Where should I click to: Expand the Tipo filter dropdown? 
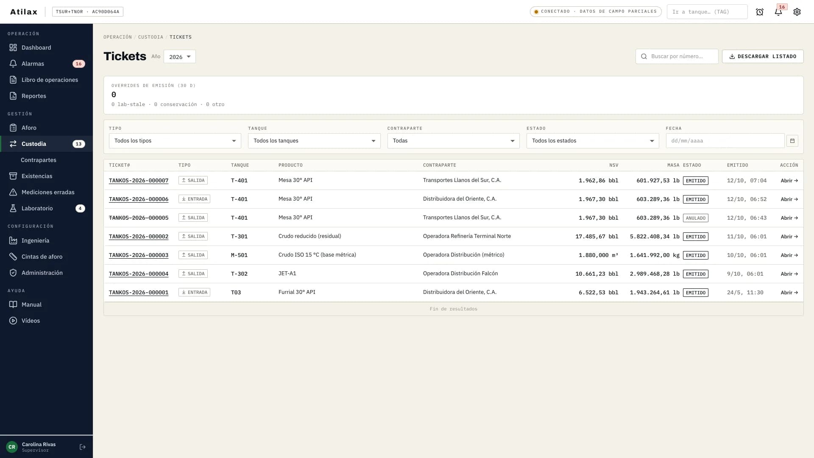175,141
